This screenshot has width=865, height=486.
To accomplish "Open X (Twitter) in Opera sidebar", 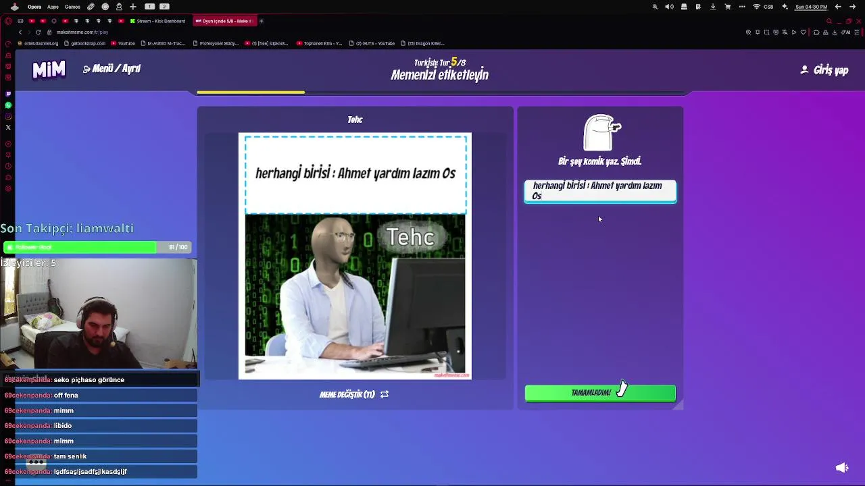I will [x=8, y=127].
